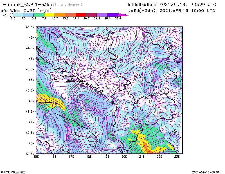This screenshot has width=225, height=174.
Task: Click the 44N latitude label
Action: 31,59
